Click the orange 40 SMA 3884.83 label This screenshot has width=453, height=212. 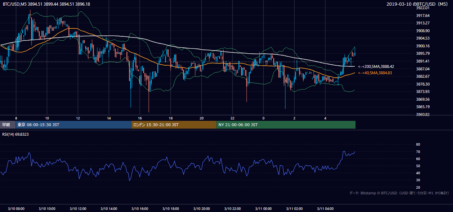point(375,73)
